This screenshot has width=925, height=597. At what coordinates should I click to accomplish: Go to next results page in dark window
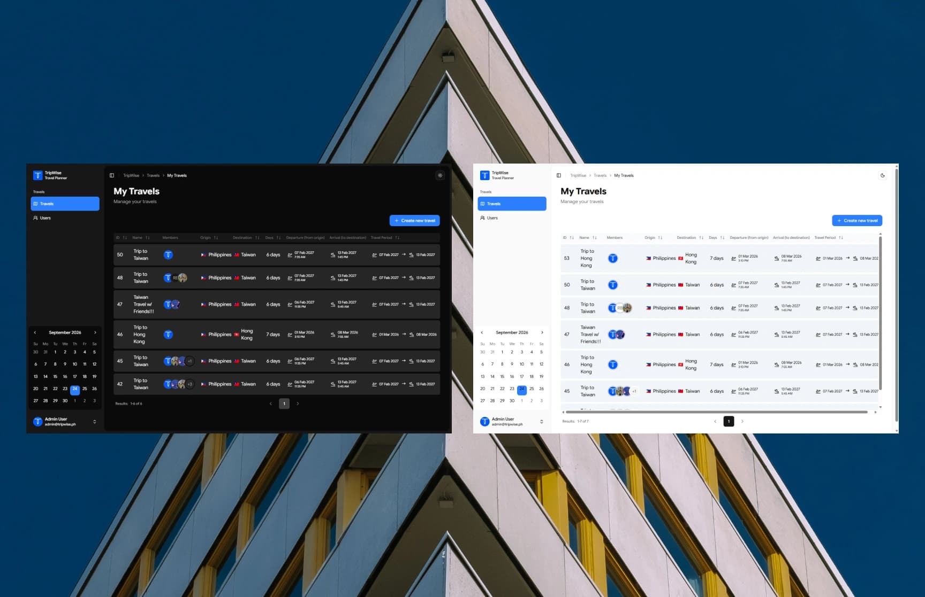click(x=298, y=404)
